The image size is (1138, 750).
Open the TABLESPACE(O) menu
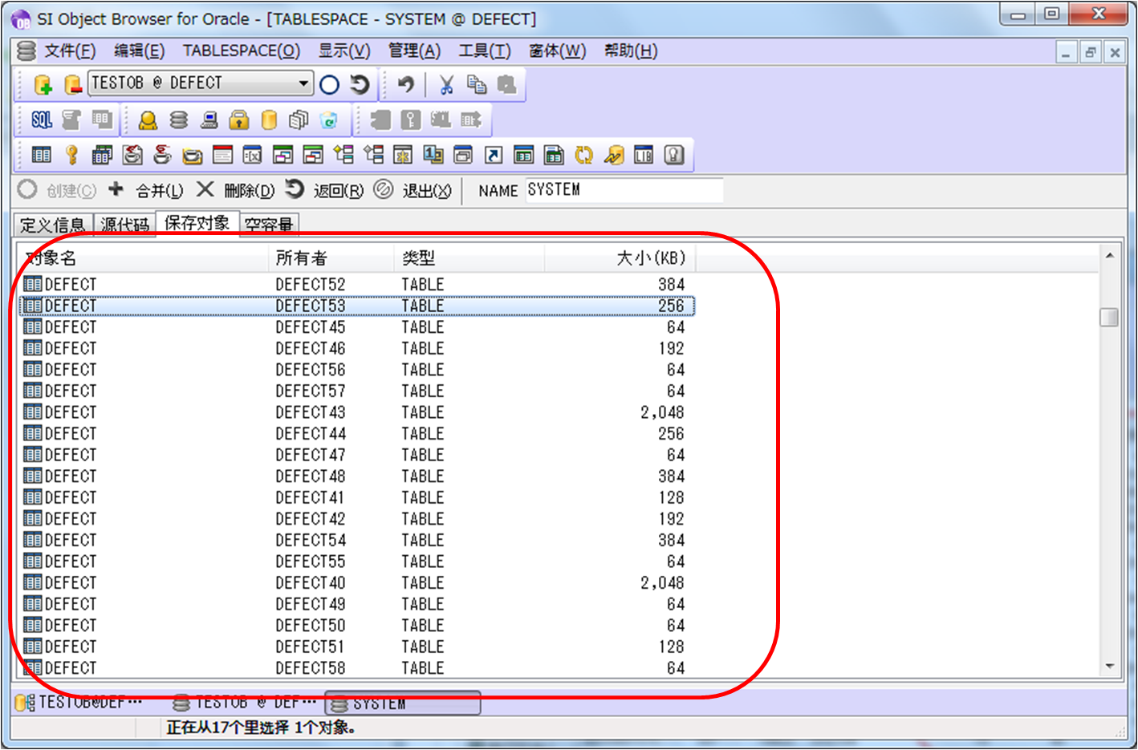click(242, 51)
